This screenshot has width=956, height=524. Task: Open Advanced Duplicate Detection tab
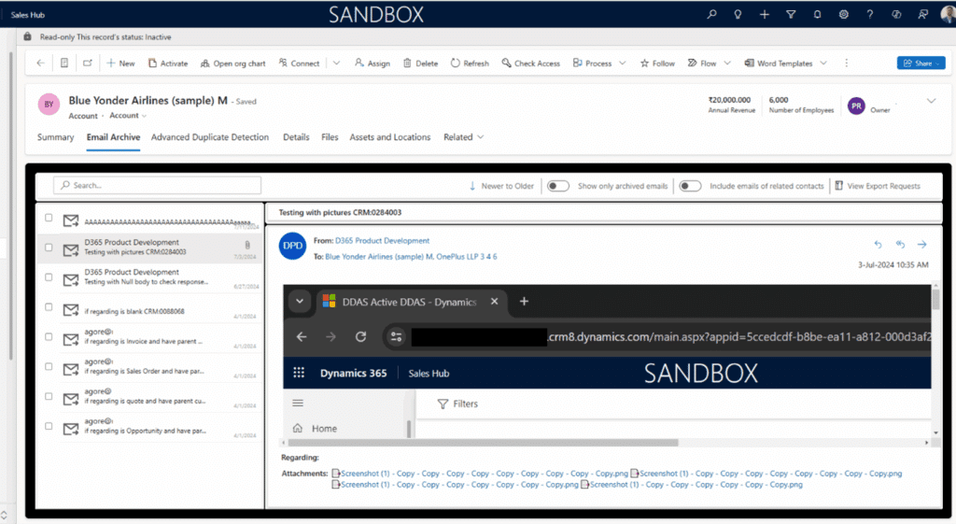click(x=210, y=137)
